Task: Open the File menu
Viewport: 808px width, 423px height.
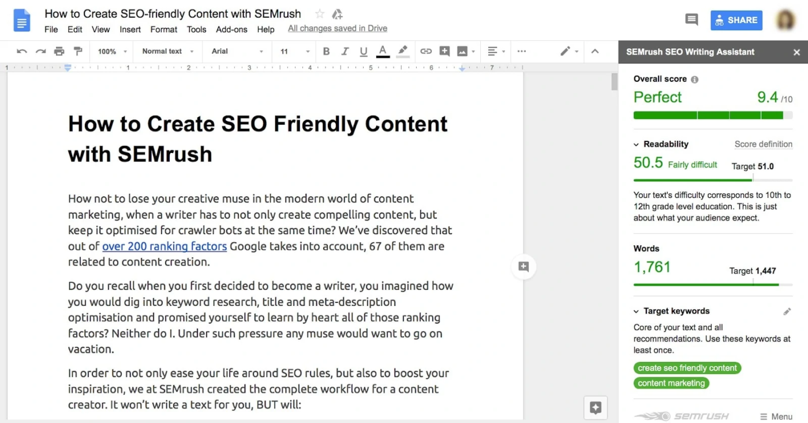Action: pyautogui.click(x=51, y=29)
